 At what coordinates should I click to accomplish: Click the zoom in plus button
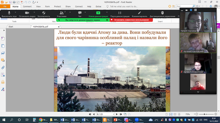point(216,114)
